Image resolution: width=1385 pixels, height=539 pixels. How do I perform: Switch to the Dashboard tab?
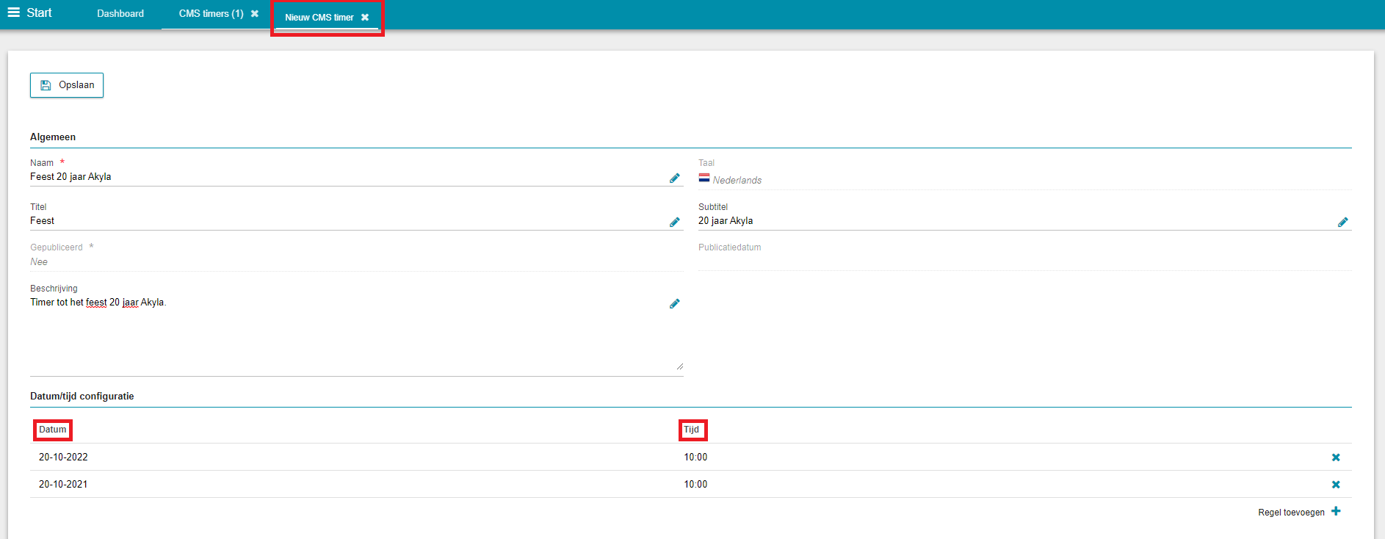click(120, 14)
